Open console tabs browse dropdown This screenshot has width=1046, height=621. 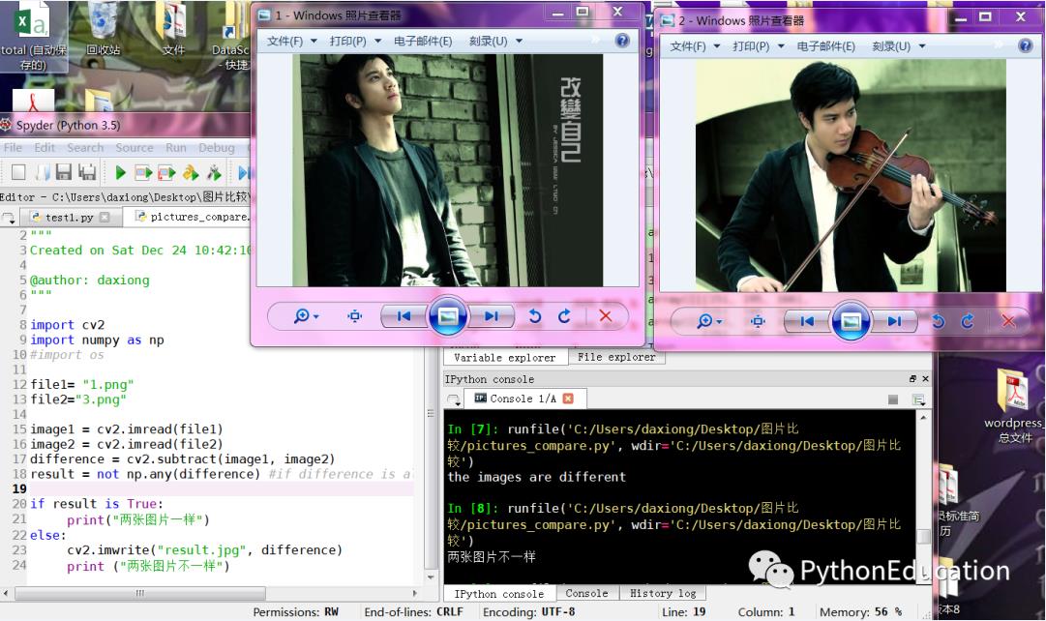pos(454,399)
